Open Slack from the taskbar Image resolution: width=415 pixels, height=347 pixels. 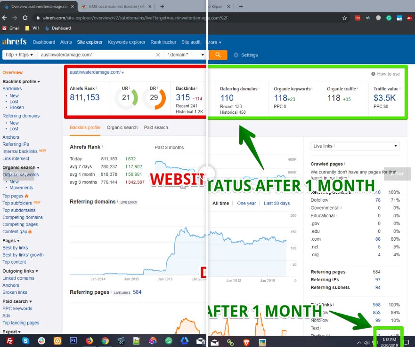coord(41,341)
